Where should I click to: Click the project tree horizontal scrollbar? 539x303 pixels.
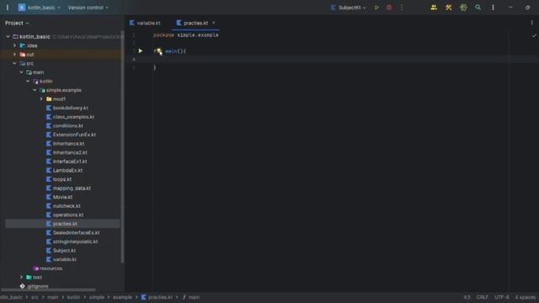coord(48,290)
